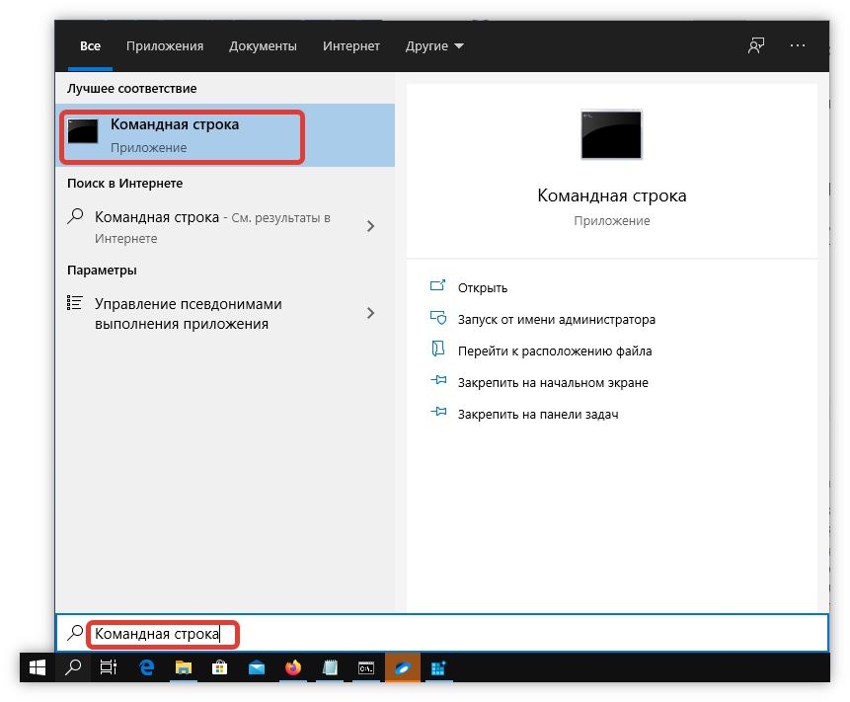Expand the Другие dropdown filter
Image resolution: width=850 pixels, height=702 pixels.
point(434,46)
